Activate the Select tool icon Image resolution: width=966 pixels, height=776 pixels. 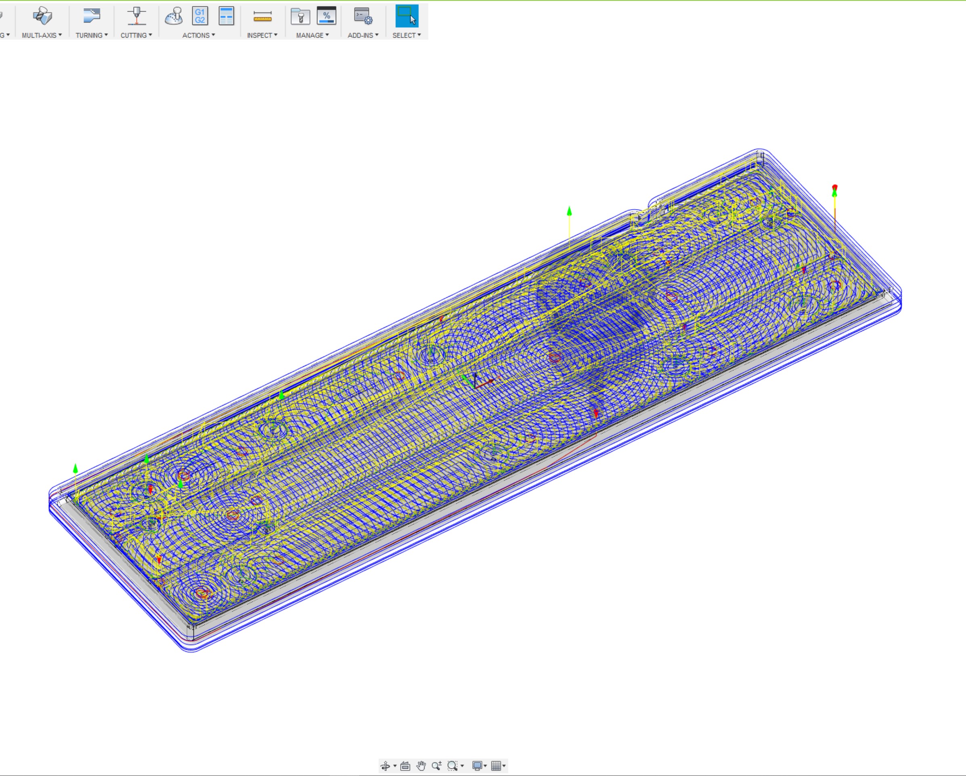coord(407,16)
